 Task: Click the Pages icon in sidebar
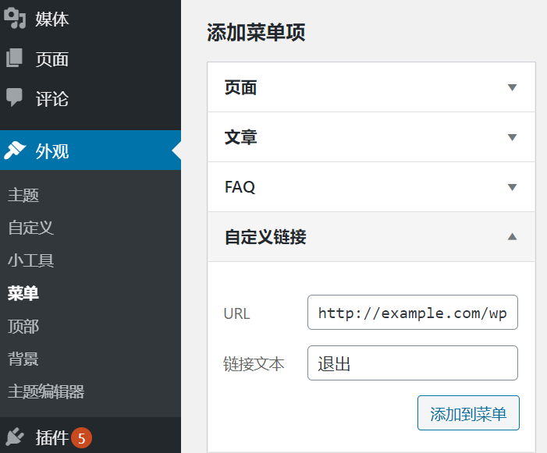coord(15,58)
